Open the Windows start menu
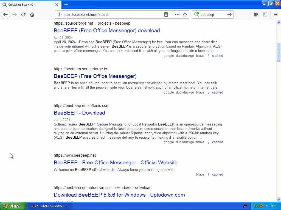Screen dimensions: 281x210 (13, 206)
